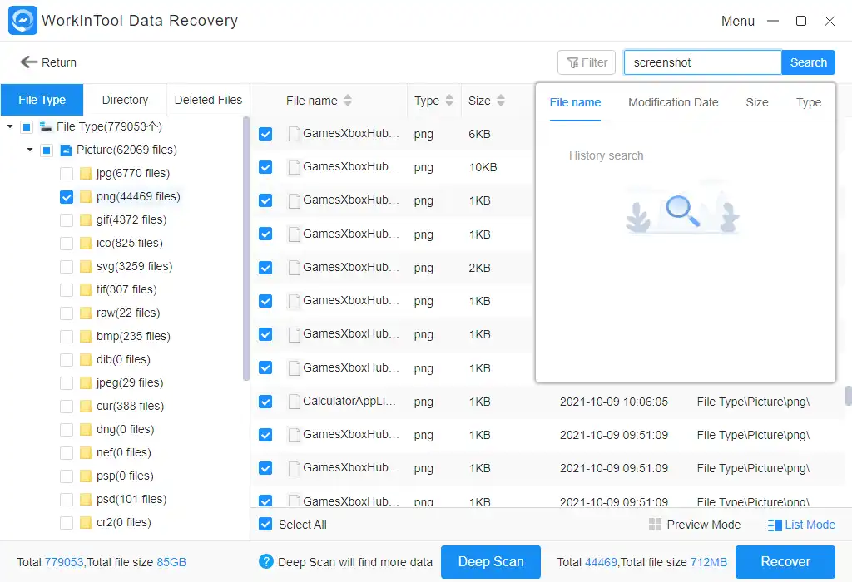This screenshot has width=852, height=582.
Task: Collapse the File Type root tree node
Action: [x=10, y=126]
